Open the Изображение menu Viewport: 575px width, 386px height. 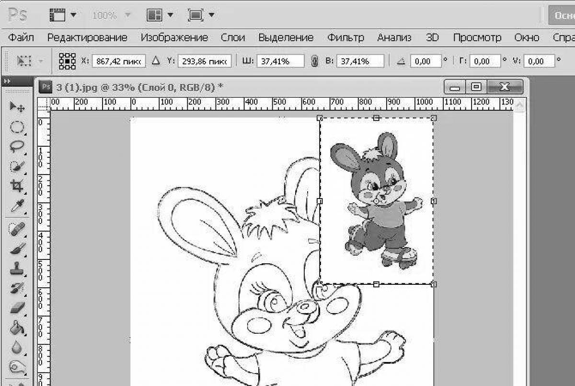(174, 37)
